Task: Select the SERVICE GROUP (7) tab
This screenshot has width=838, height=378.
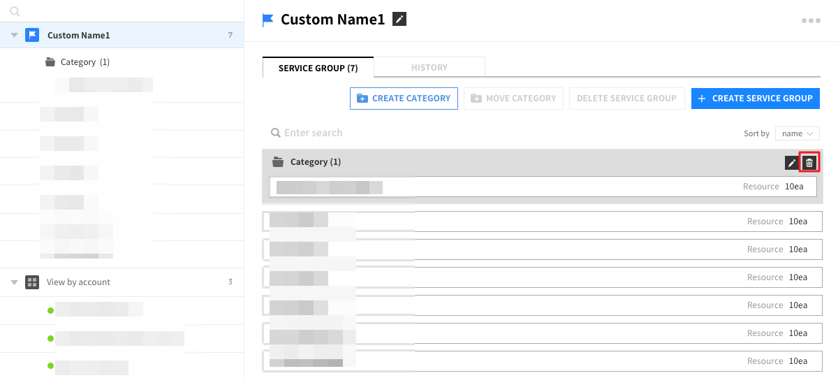Action: [318, 68]
